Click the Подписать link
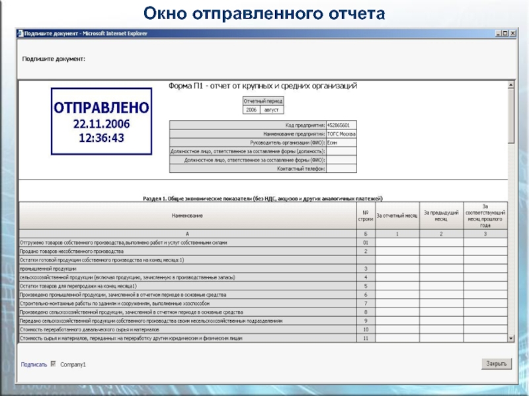 (34, 364)
